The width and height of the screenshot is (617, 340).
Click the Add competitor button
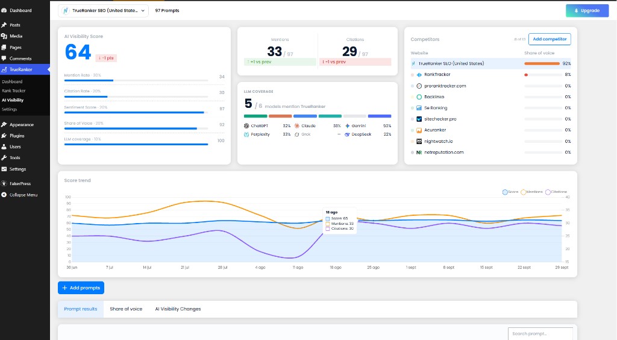coord(550,39)
